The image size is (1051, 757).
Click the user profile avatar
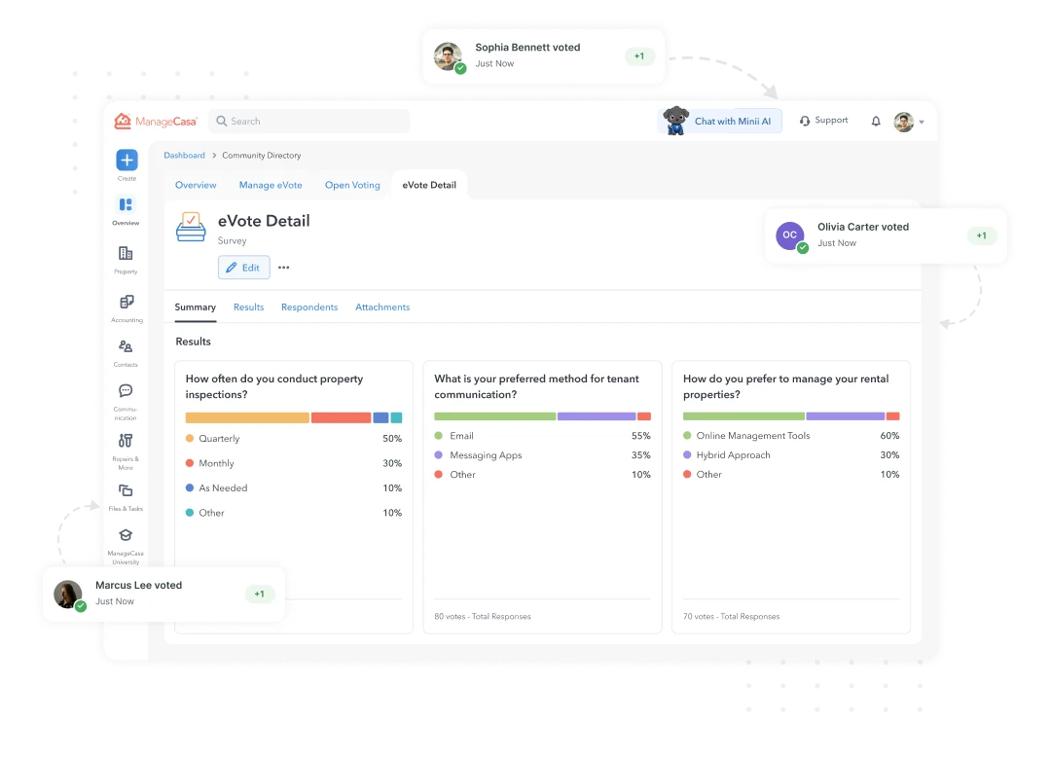[903, 122]
